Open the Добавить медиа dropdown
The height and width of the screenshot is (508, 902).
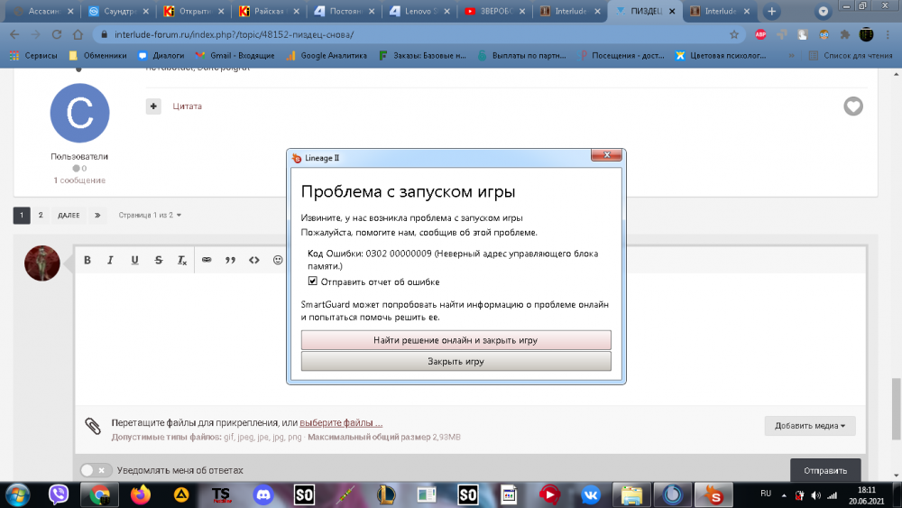point(810,426)
